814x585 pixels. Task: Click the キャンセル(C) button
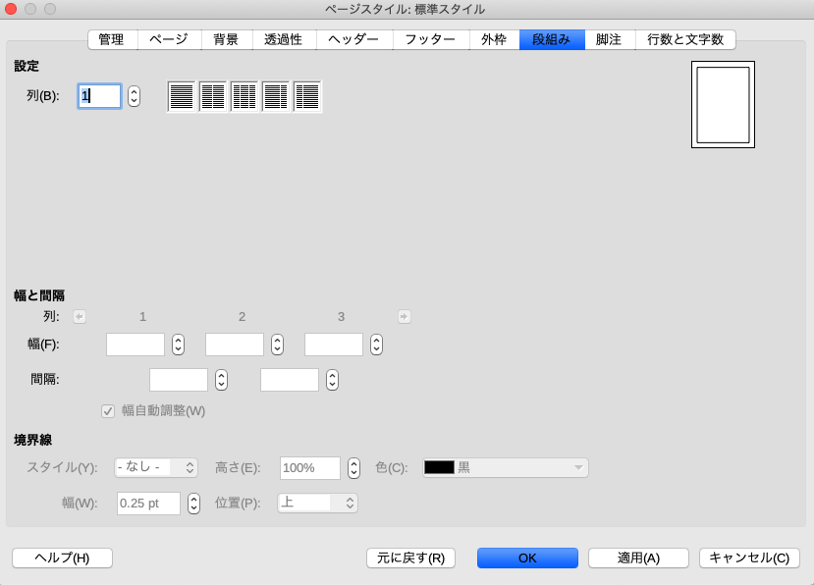click(749, 558)
